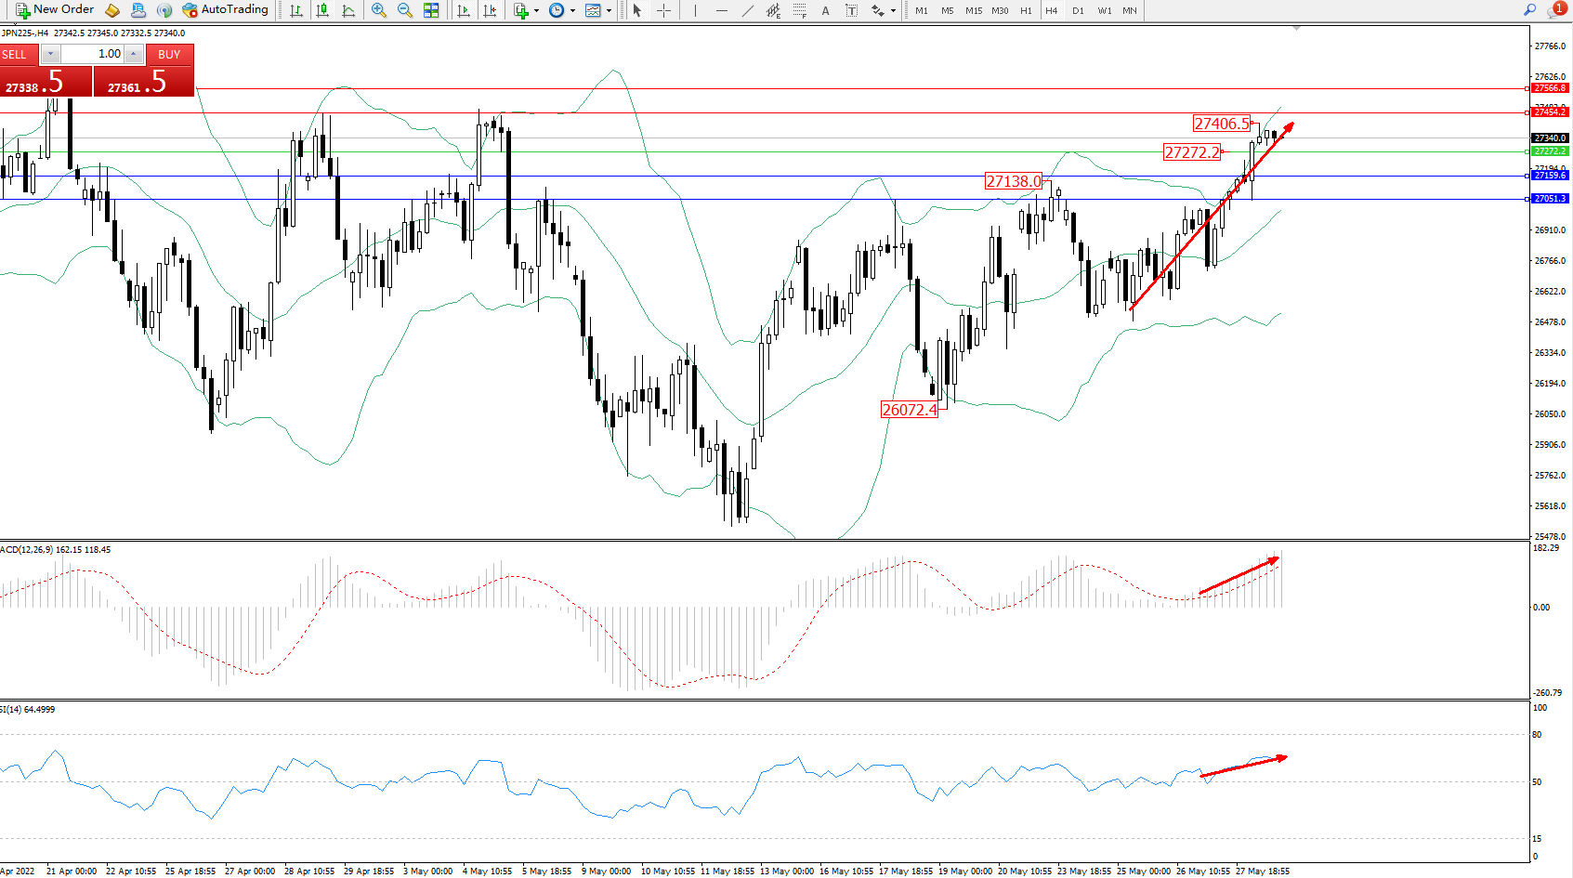The height and width of the screenshot is (878, 1573).
Task: Switch to the D1 timeframe
Action: [x=1078, y=11]
